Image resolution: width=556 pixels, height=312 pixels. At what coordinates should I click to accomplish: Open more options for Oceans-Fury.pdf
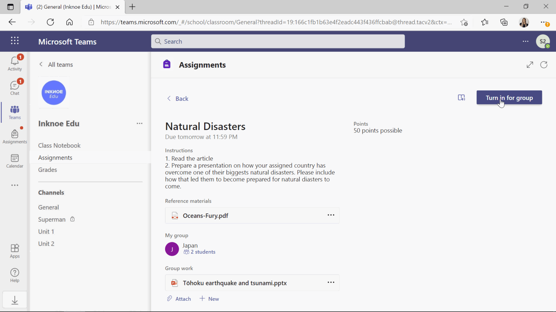[330, 215]
